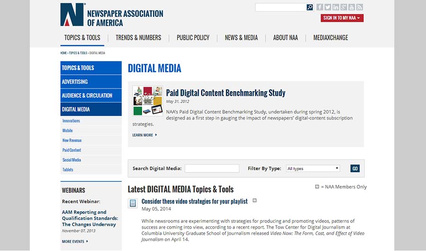This screenshot has height=251, width=426.
Task: Click Learn More under benchmarking study
Action: click(x=144, y=135)
